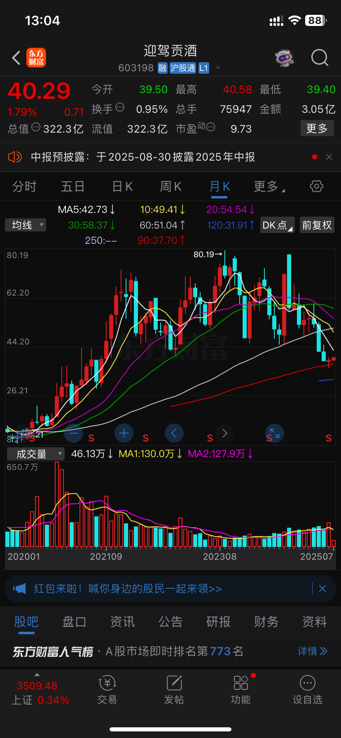This screenshot has width=341, height=738.
Task: Open the robot assistant icon
Action: pyautogui.click(x=285, y=58)
